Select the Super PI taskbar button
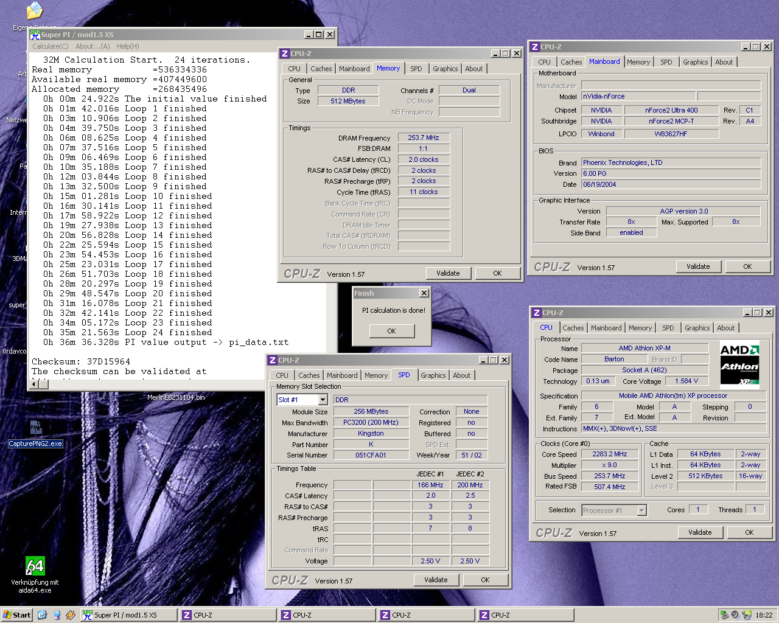The width and height of the screenshot is (779, 623). click(128, 615)
